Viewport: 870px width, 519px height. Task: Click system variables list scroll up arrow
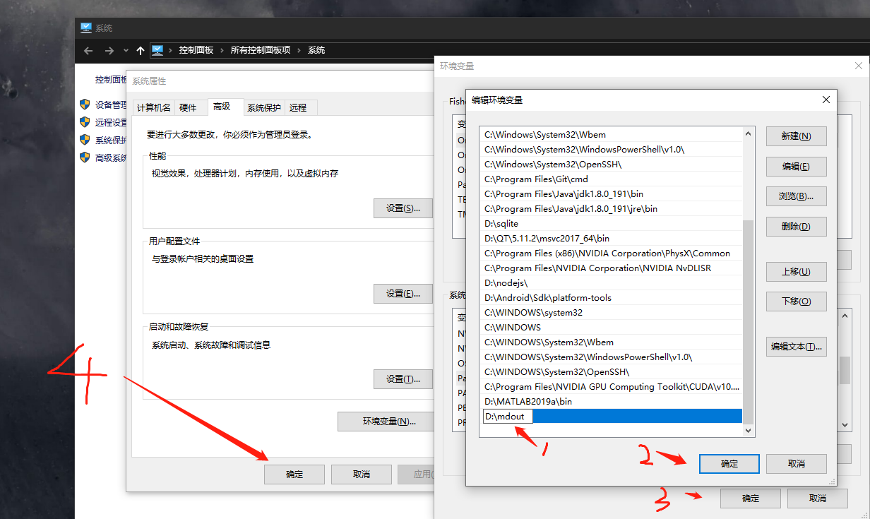point(845,317)
